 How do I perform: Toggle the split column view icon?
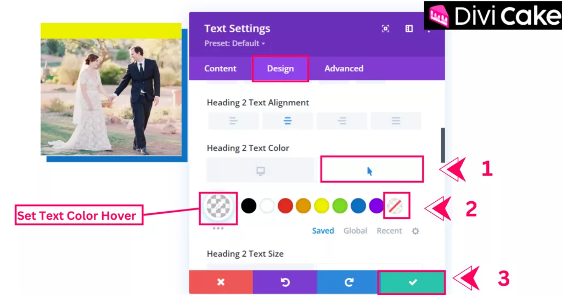point(409,29)
